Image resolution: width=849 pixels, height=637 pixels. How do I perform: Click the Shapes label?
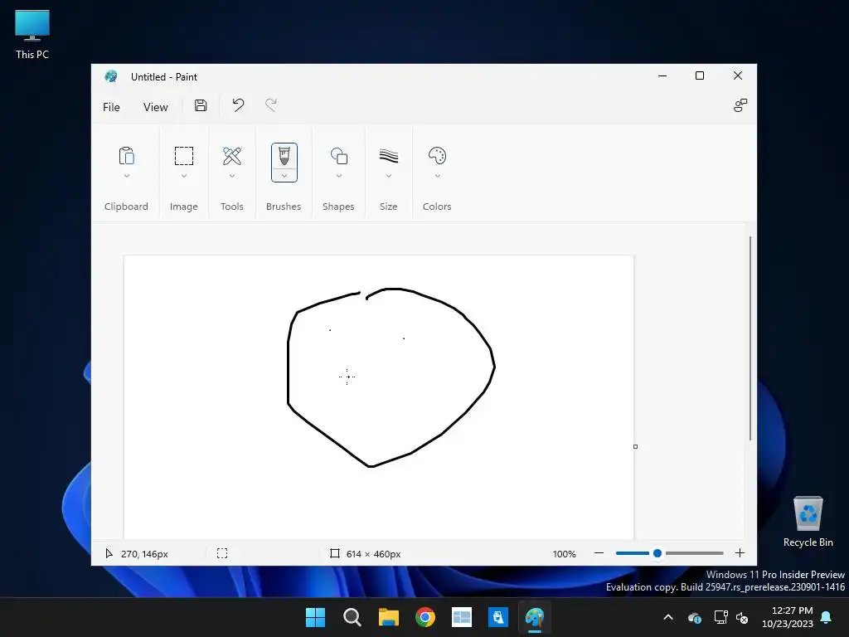tap(338, 207)
